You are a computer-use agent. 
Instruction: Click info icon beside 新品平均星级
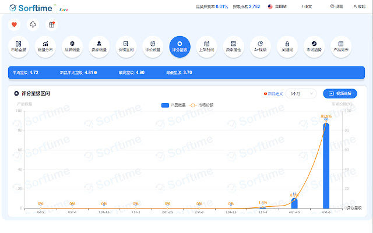coord(95,73)
